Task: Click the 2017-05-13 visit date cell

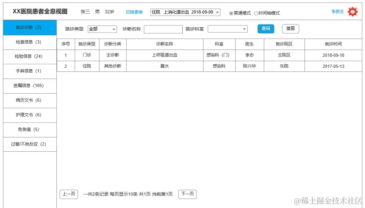Action: coord(333,66)
